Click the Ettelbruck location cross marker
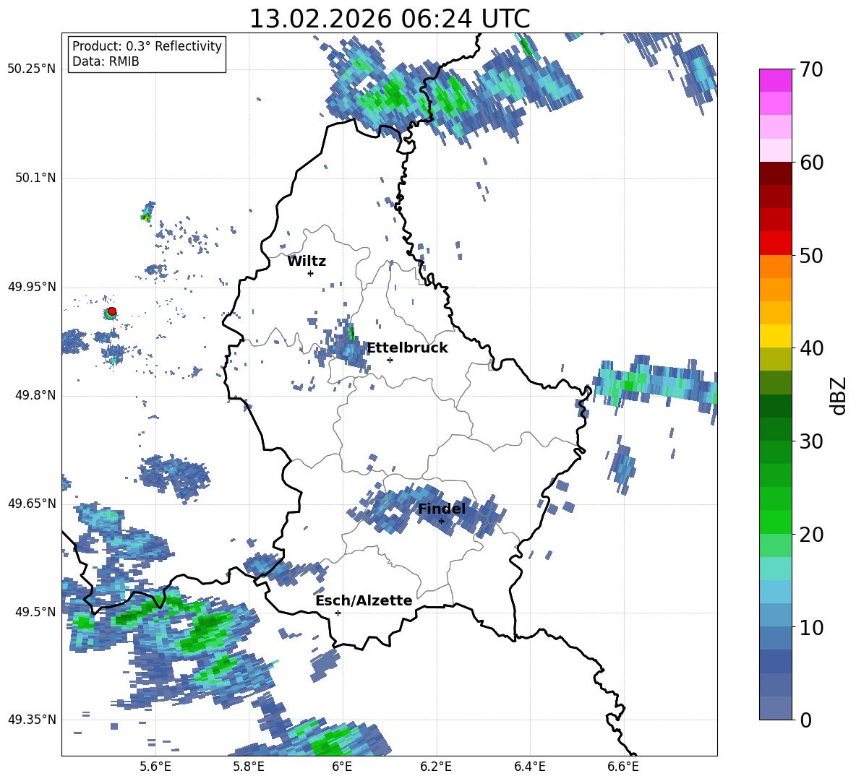This screenshot has height=781, width=856. 390,360
